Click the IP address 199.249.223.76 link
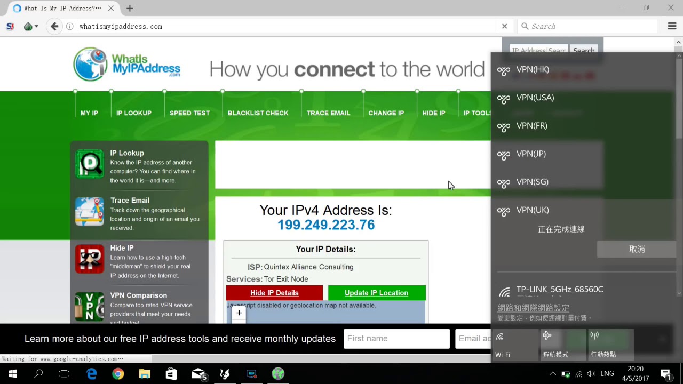The width and height of the screenshot is (683, 384). click(326, 225)
